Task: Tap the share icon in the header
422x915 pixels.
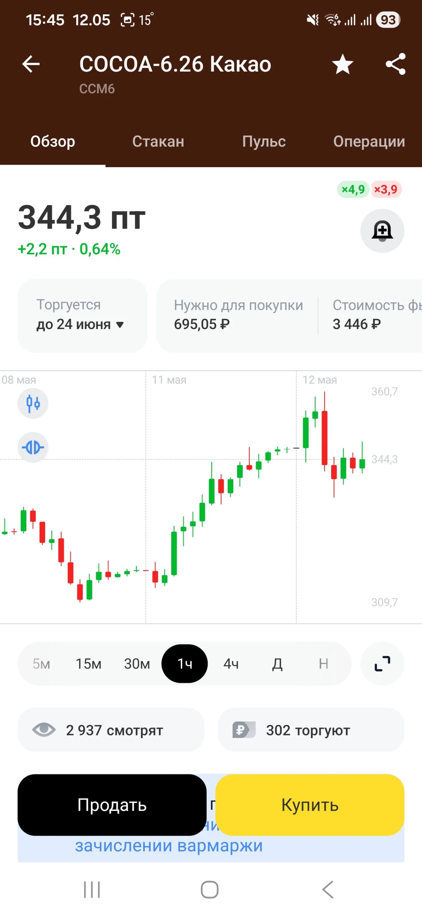Action: (x=395, y=64)
